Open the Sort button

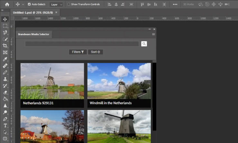[x=96, y=52]
